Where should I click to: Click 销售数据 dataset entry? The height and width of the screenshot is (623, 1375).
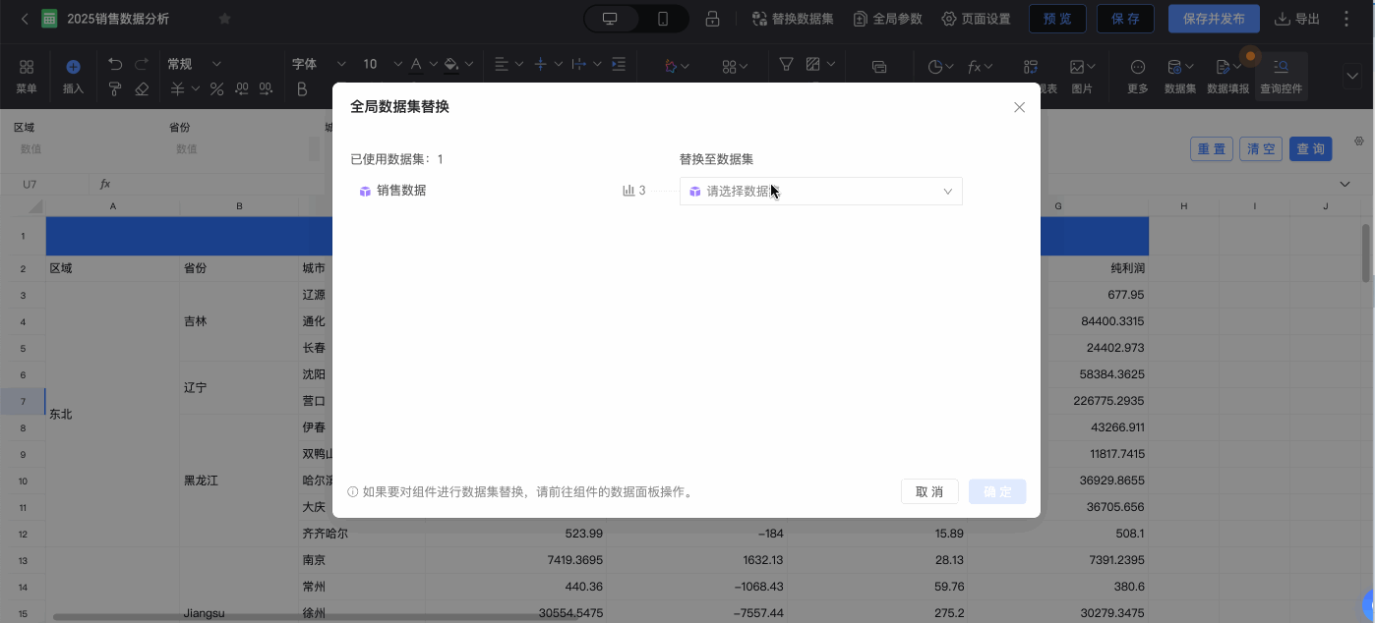click(392, 191)
